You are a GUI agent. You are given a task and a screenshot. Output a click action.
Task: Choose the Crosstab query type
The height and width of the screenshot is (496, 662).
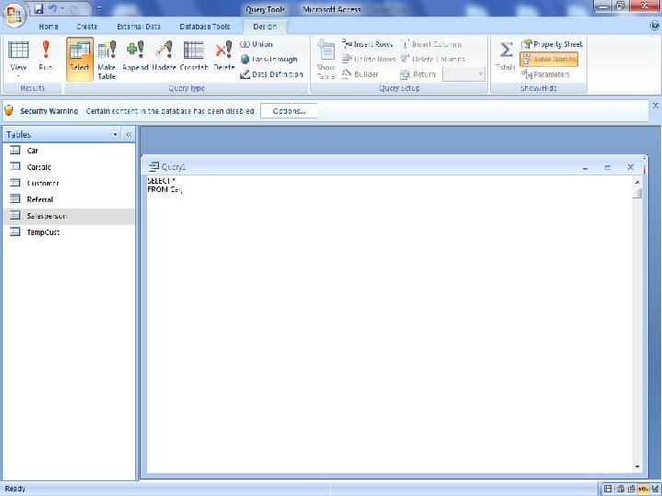pos(194,55)
